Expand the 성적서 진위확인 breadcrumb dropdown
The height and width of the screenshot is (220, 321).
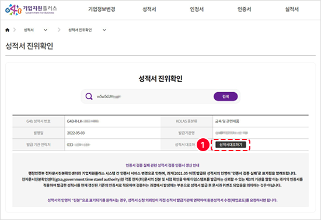[104, 30]
